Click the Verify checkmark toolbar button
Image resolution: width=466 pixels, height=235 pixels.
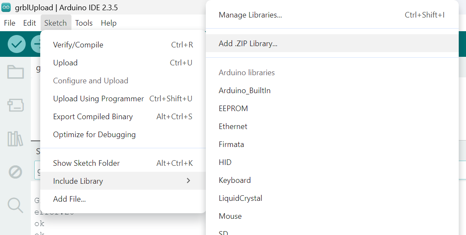[17, 44]
